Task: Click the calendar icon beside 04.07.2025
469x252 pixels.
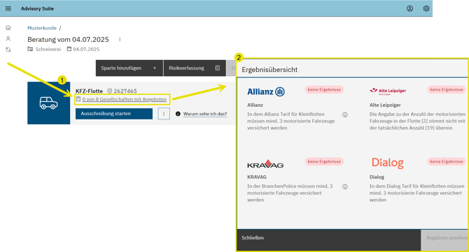Action: click(x=69, y=49)
